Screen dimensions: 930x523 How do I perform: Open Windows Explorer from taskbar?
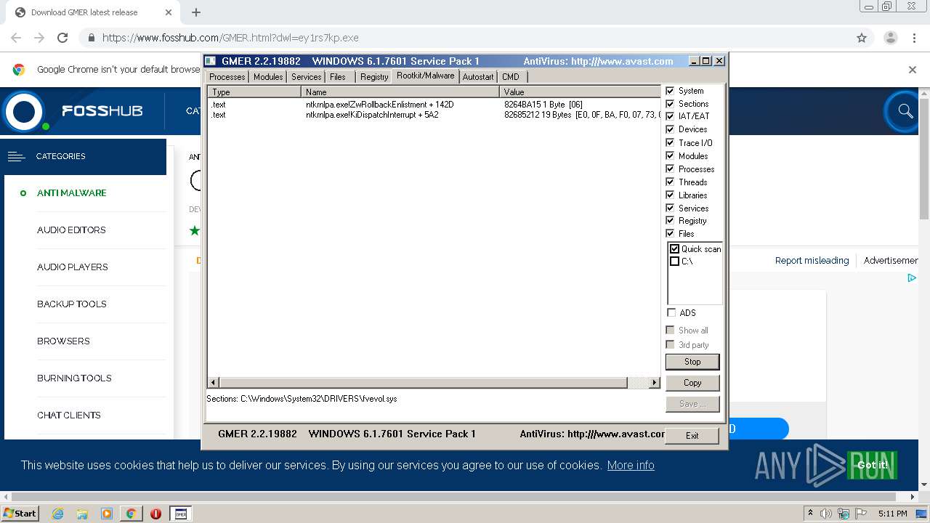click(82, 514)
